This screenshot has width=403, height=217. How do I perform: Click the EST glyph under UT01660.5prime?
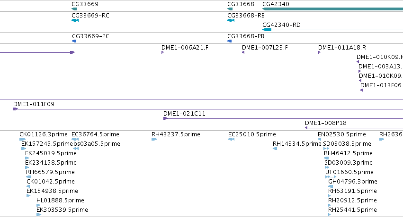[x=331, y=177]
